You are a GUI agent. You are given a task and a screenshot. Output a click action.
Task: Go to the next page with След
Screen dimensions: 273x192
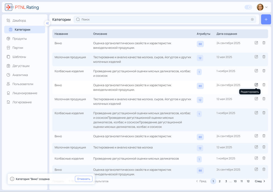(260, 181)
